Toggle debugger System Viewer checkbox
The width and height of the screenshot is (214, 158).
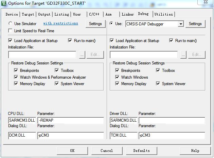(158, 83)
